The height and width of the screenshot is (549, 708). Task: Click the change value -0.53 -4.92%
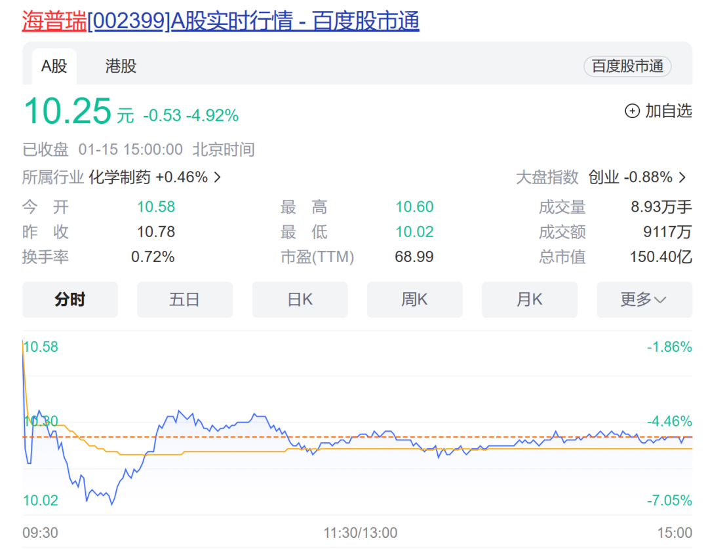pos(191,115)
